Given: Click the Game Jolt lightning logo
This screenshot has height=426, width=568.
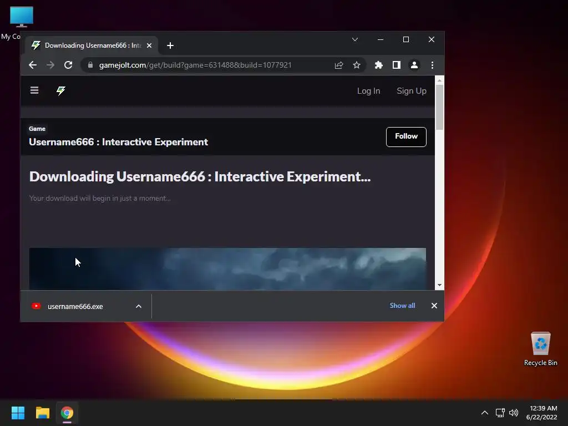Looking at the screenshot, I should (x=61, y=90).
